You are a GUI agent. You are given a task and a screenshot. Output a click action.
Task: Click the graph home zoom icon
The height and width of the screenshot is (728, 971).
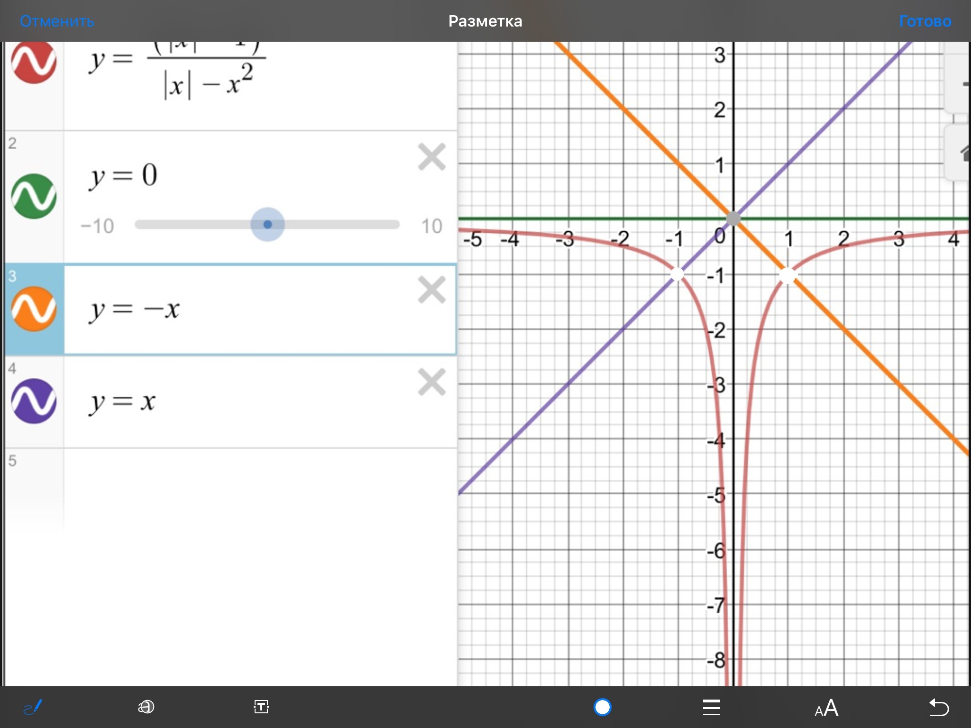pyautogui.click(x=962, y=154)
